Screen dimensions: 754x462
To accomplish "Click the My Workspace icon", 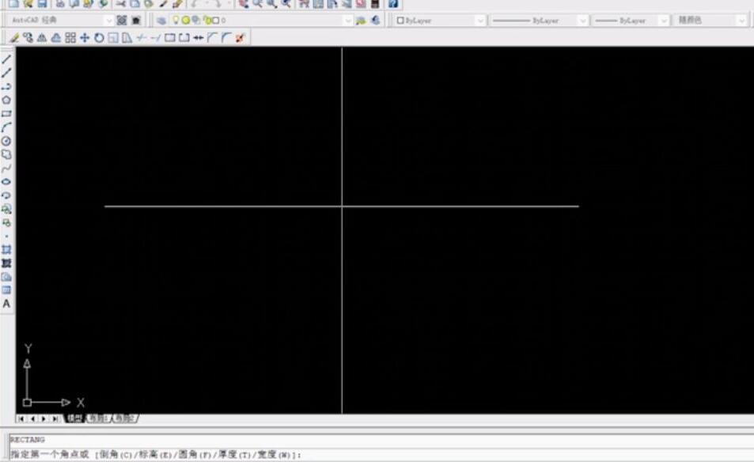I will [136, 21].
